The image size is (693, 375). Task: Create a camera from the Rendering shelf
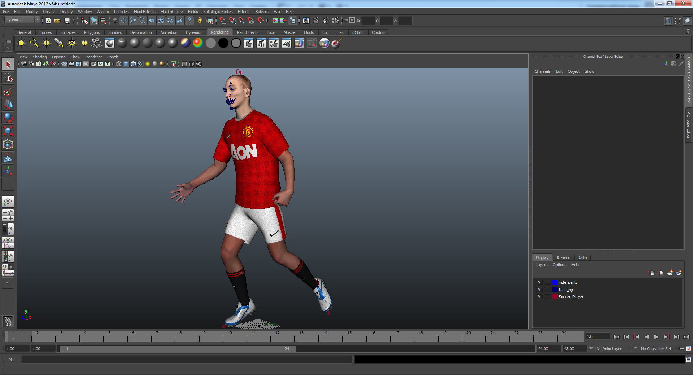point(97,43)
